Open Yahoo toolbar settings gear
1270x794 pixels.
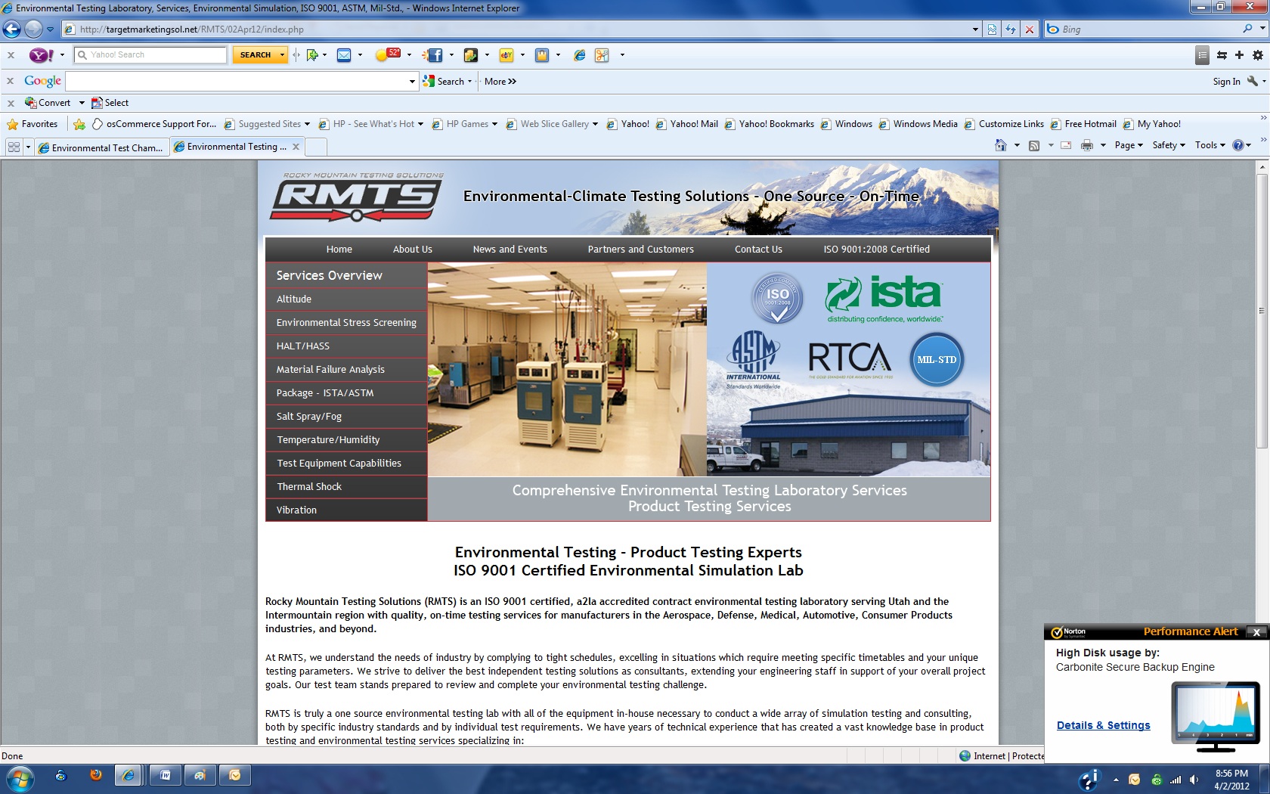(x=1257, y=55)
